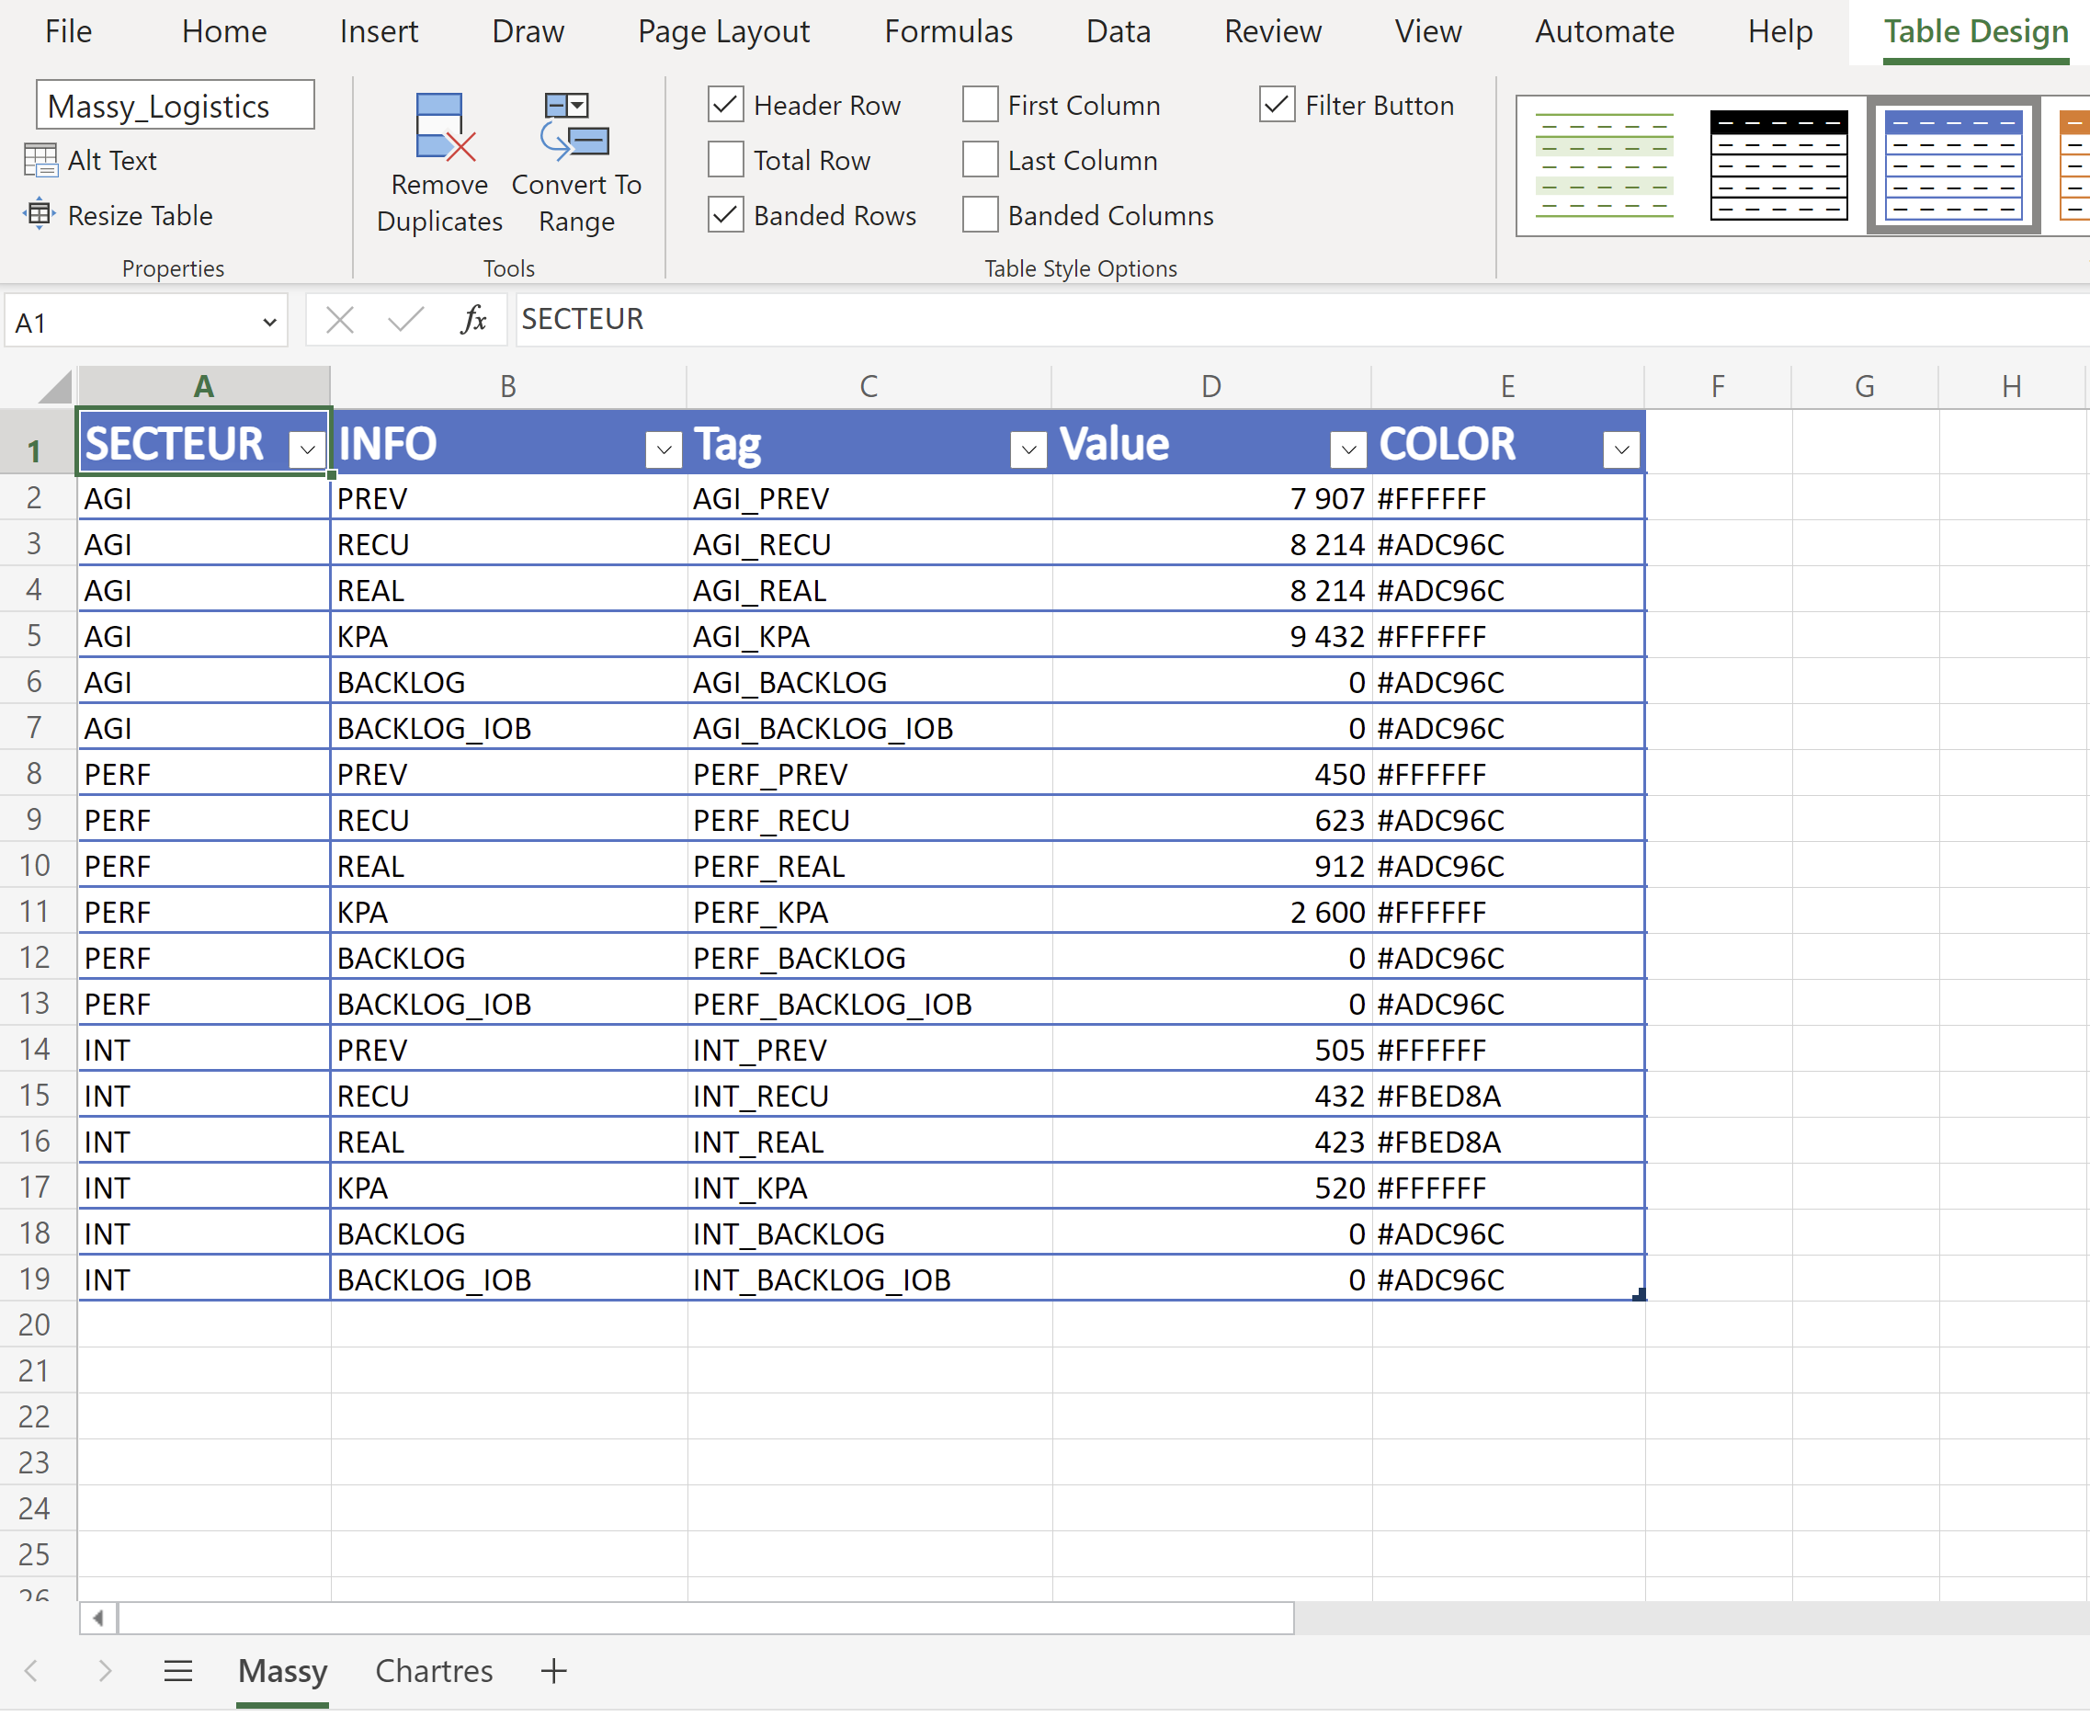Click the cancel (X) icon in formula bar
The height and width of the screenshot is (1728, 2090).
(339, 320)
